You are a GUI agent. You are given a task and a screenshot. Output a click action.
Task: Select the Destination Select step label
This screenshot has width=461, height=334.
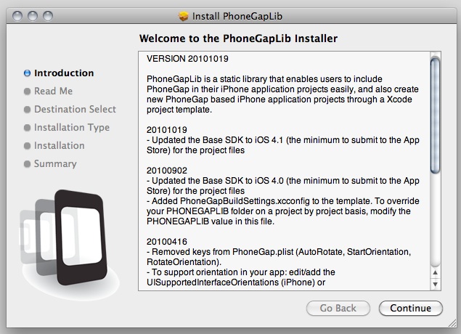pyautogui.click(x=75, y=110)
